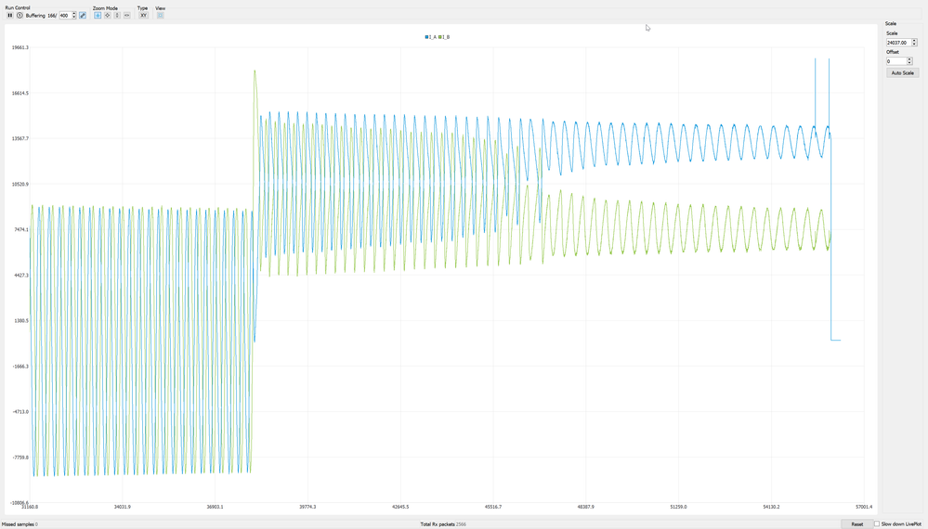This screenshot has width=928, height=529.
Task: Edit the buffer size field showing 400
Action: click(x=66, y=16)
